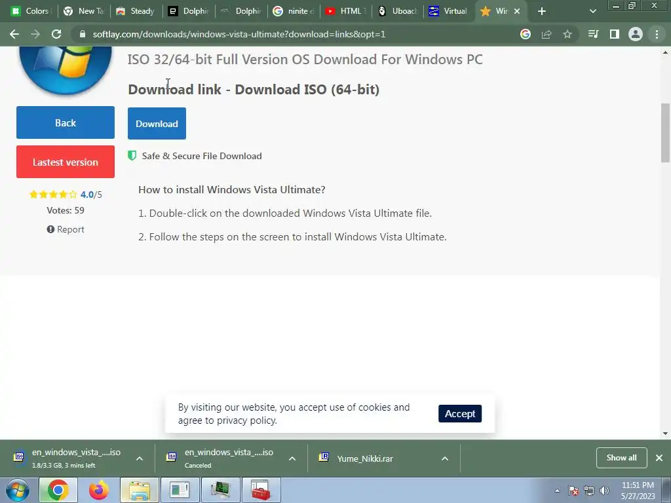671x503 pixels.
Task: Switch to the Steady tab
Action: [135, 11]
